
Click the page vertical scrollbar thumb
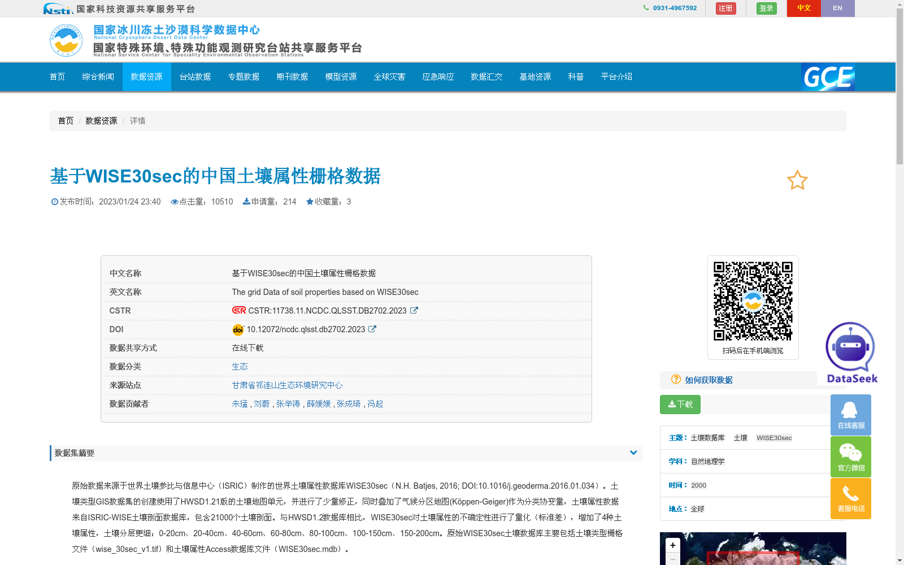[899, 86]
